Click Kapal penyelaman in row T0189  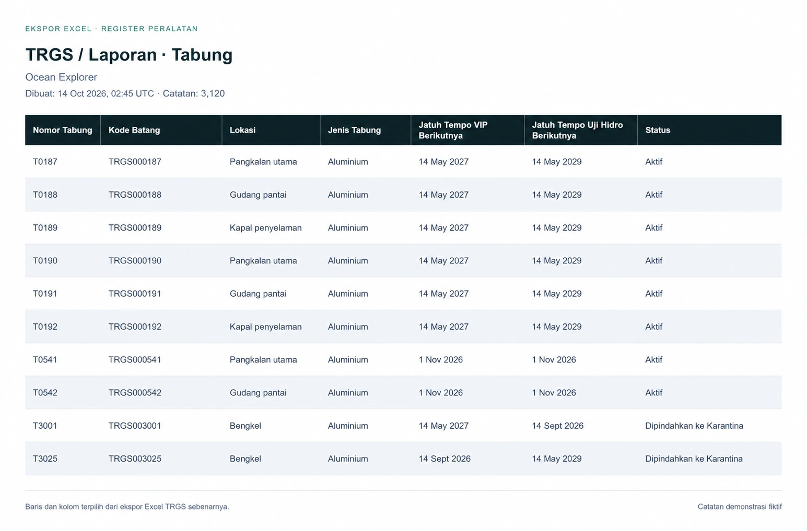[x=266, y=227]
